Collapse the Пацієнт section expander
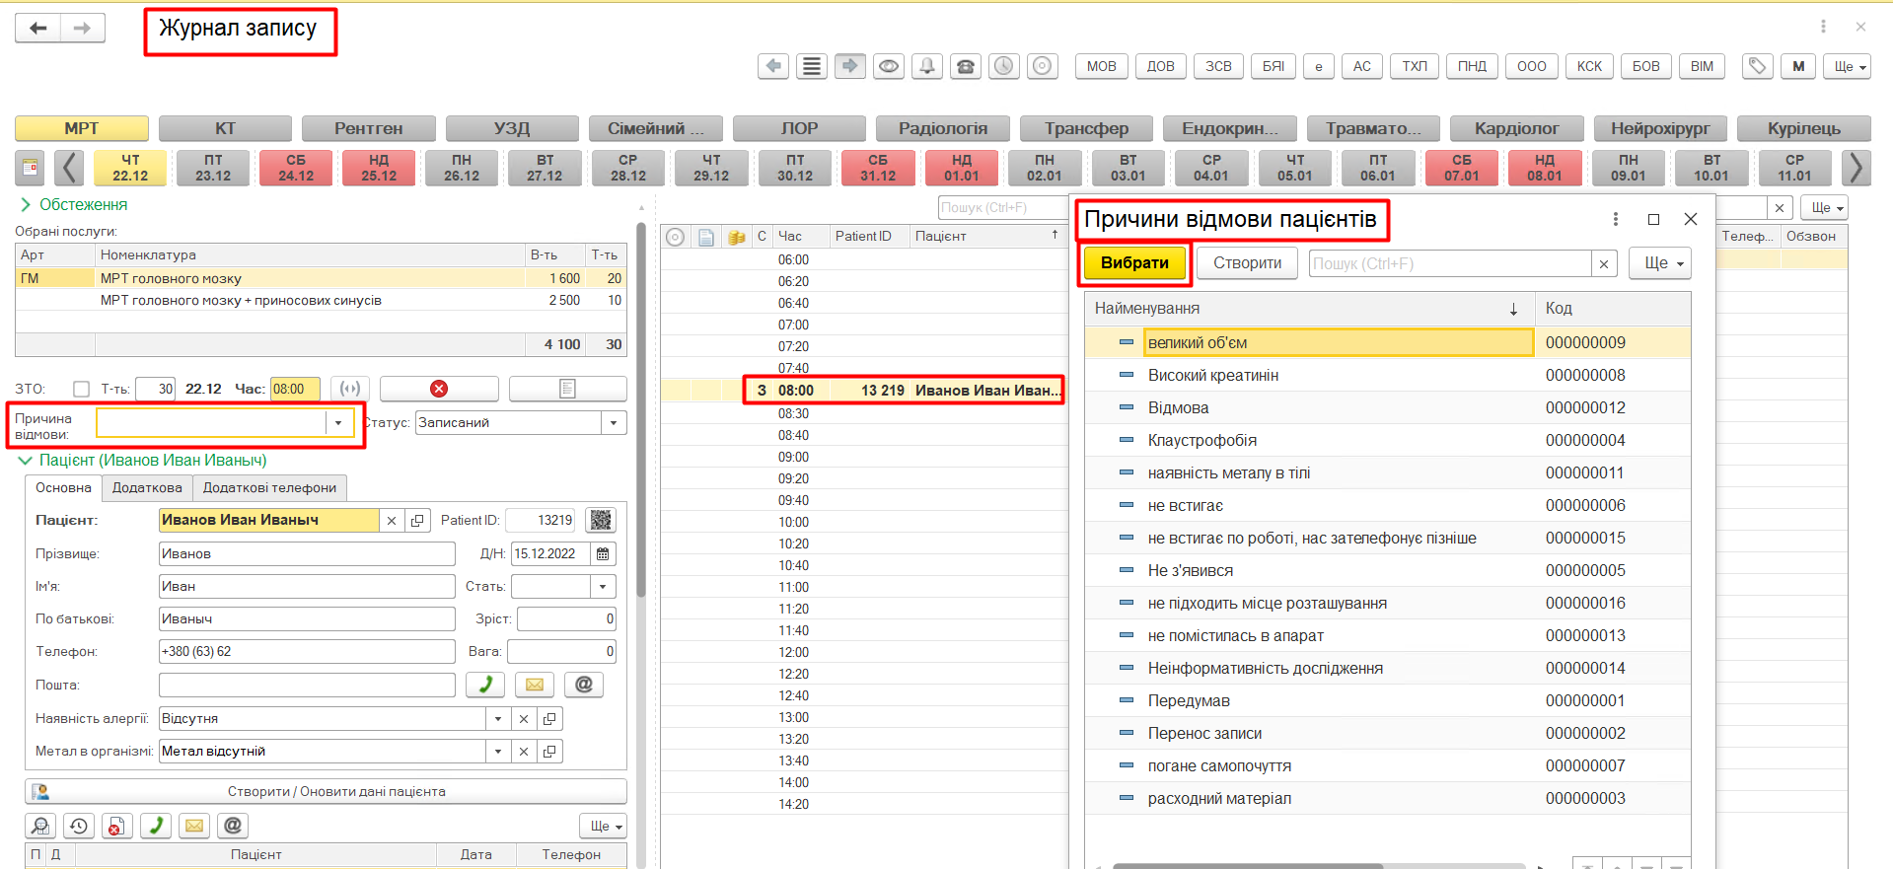Viewport: 1893px width, 869px height. [25, 461]
